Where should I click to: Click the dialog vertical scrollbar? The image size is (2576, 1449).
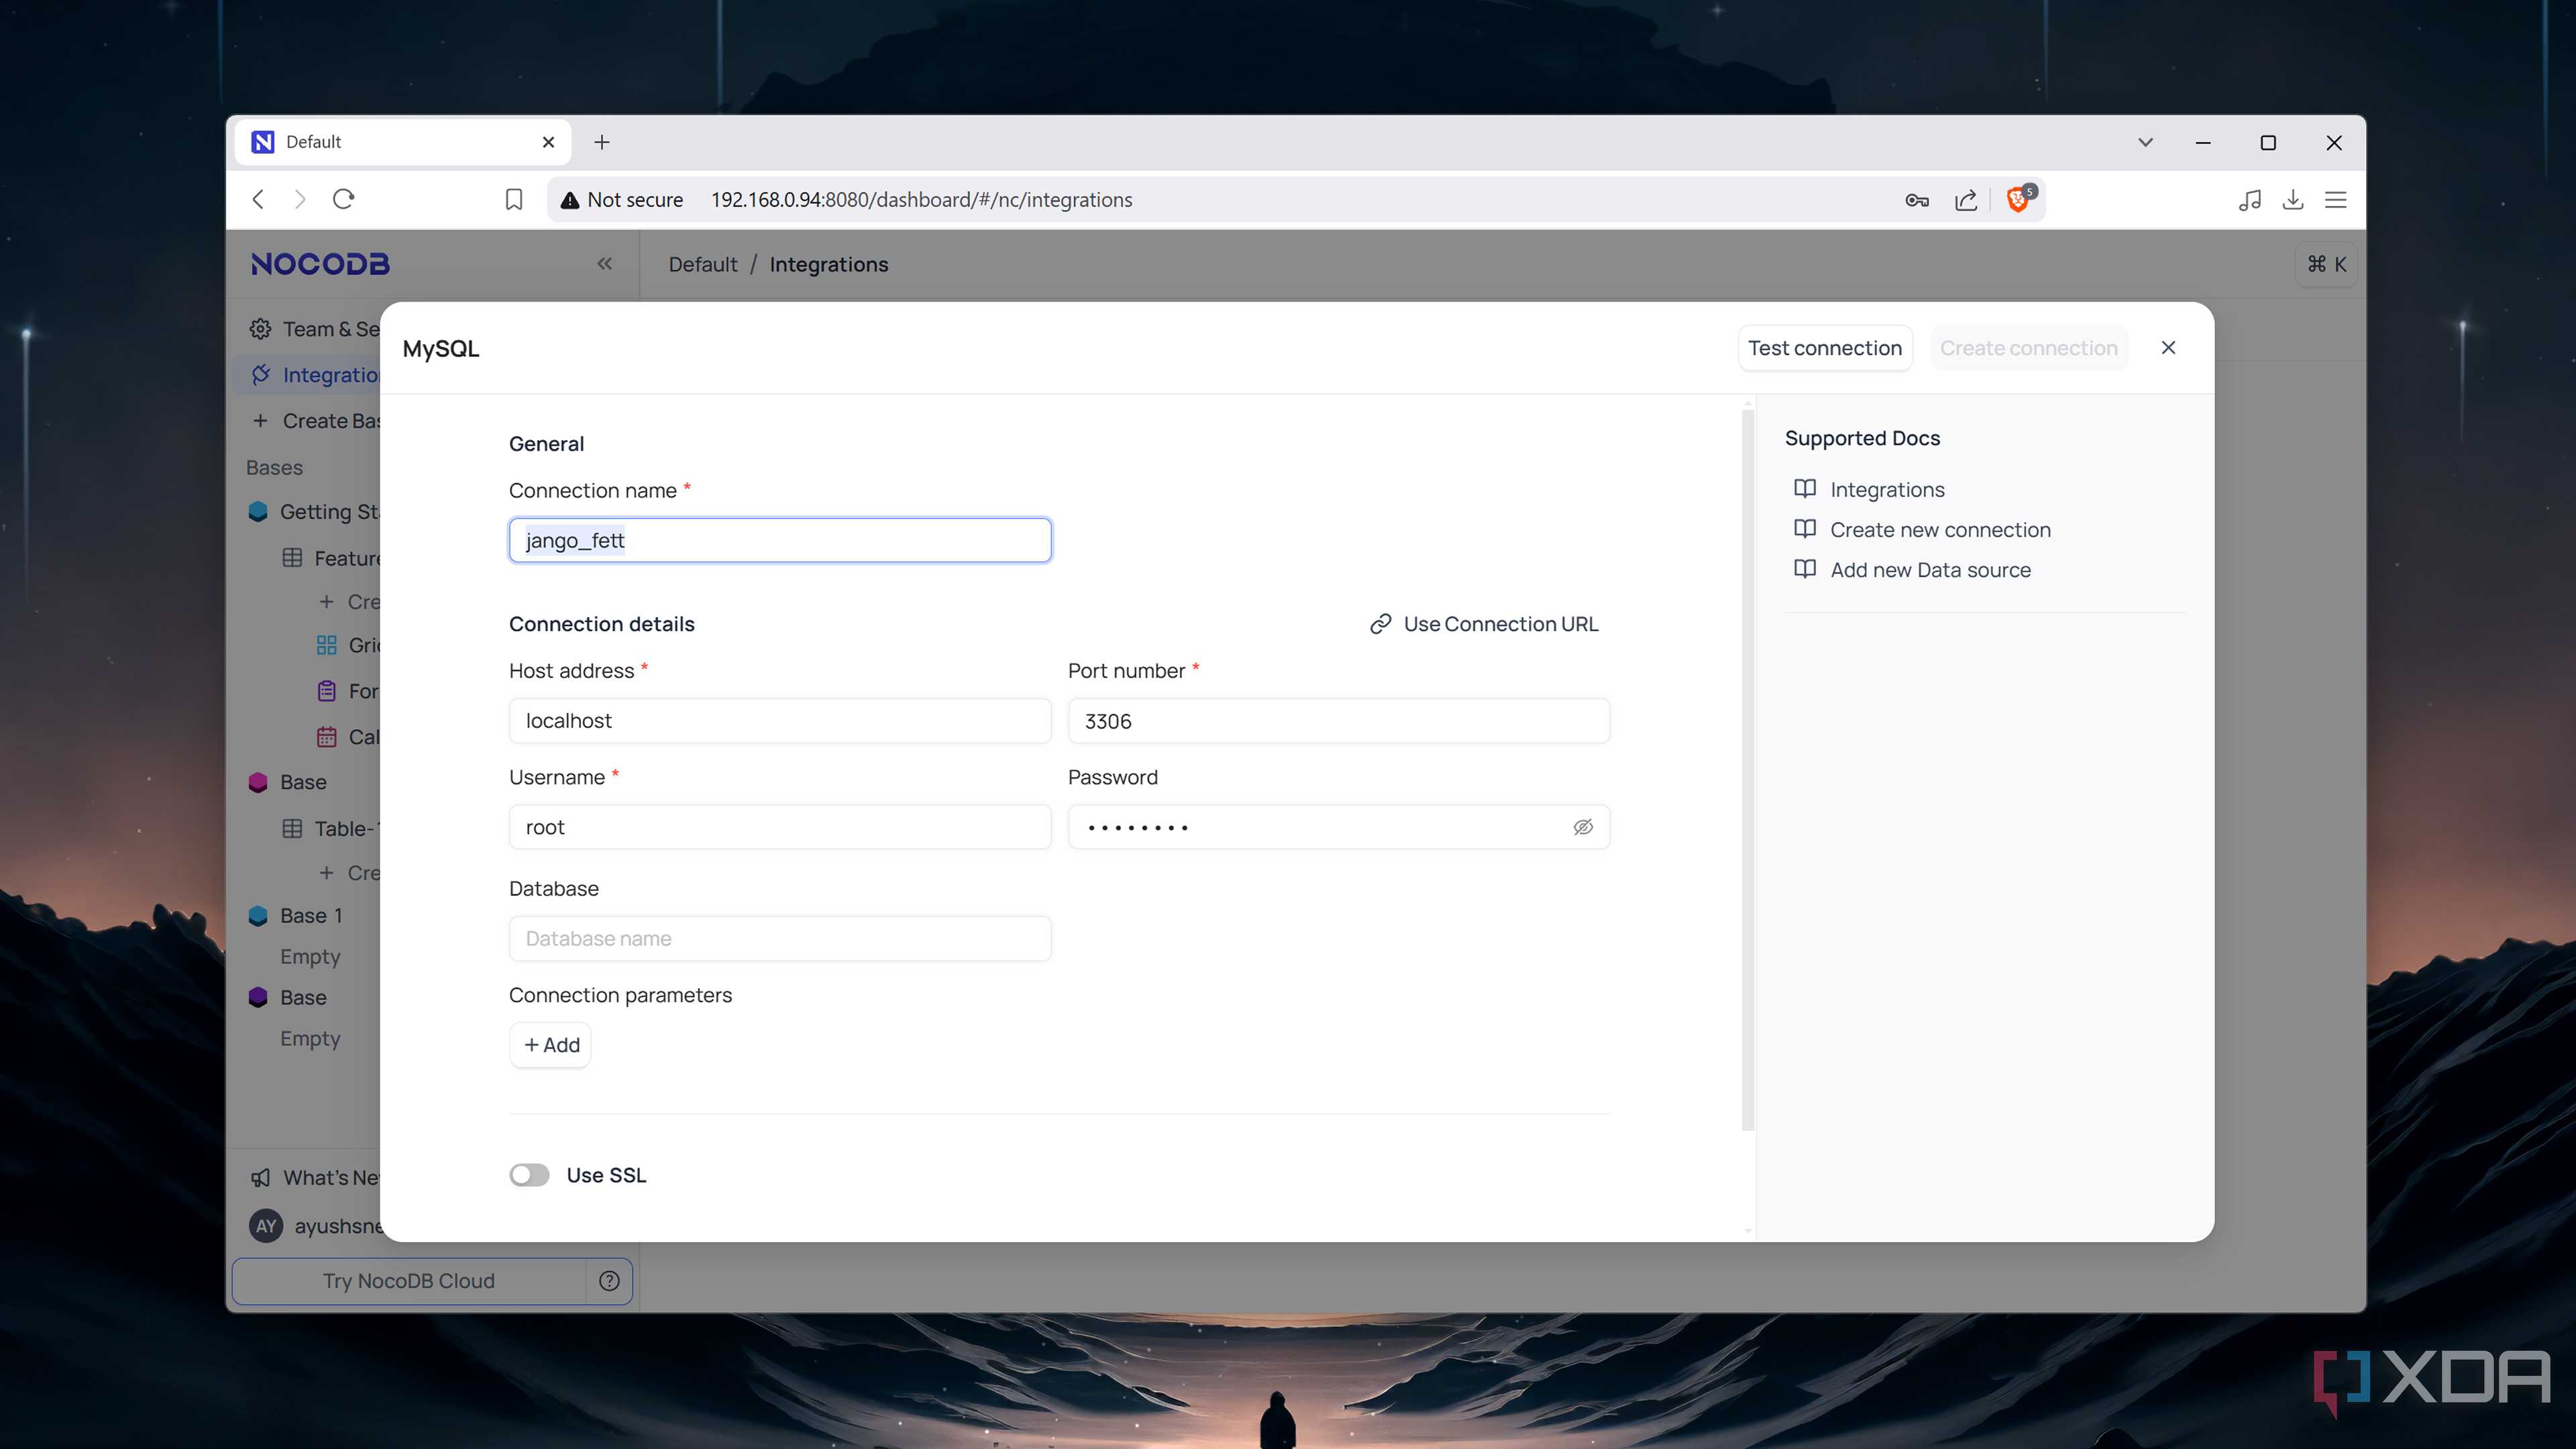1748,770
